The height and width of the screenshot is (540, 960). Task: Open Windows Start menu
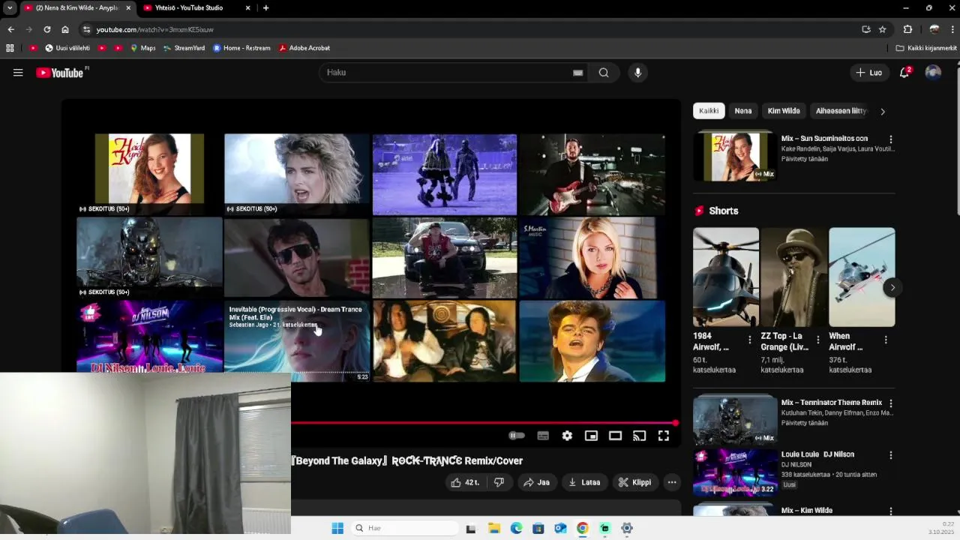[x=337, y=528]
